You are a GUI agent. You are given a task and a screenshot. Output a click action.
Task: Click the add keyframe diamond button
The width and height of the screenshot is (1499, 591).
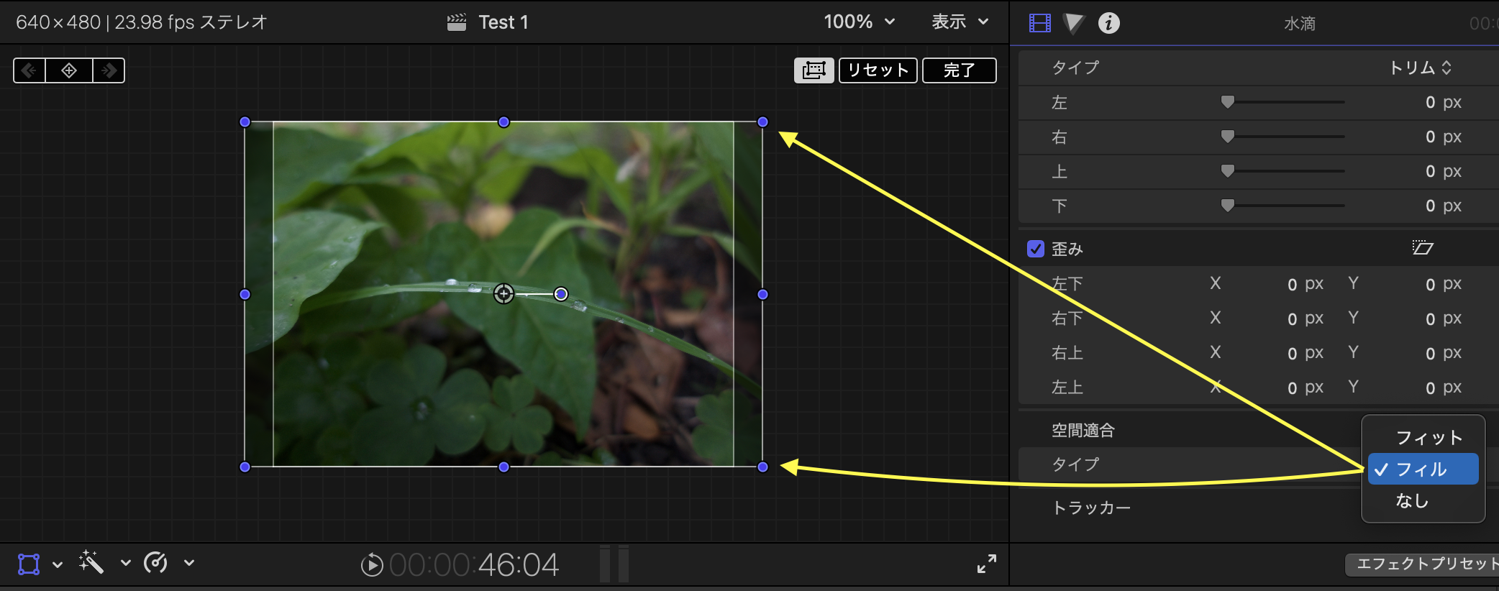69,70
